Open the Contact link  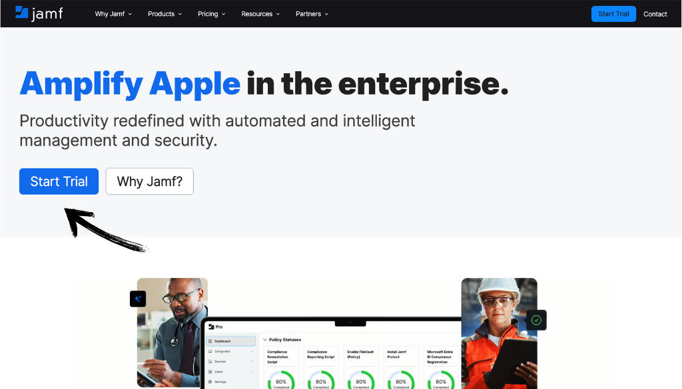(x=655, y=13)
